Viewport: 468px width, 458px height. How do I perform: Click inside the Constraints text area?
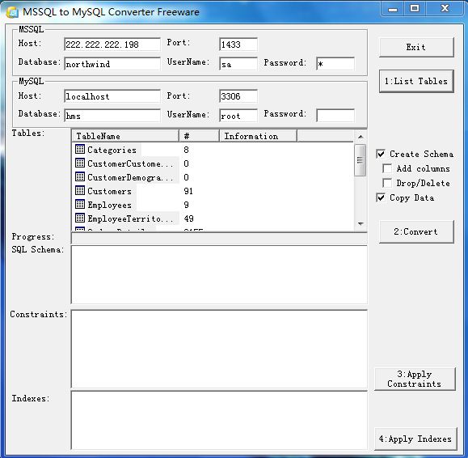pyautogui.click(x=219, y=350)
